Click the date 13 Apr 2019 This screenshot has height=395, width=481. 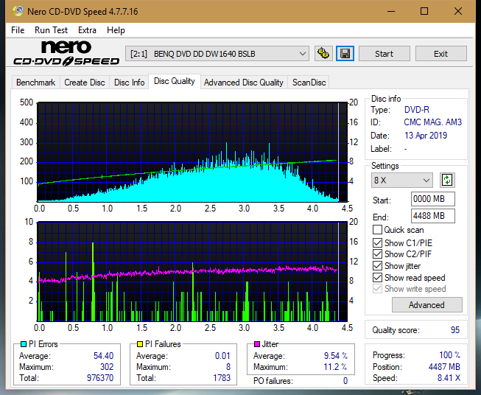(426, 136)
